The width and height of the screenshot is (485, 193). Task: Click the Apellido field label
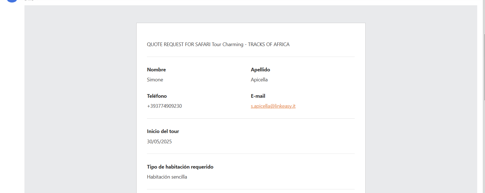pyautogui.click(x=260, y=70)
